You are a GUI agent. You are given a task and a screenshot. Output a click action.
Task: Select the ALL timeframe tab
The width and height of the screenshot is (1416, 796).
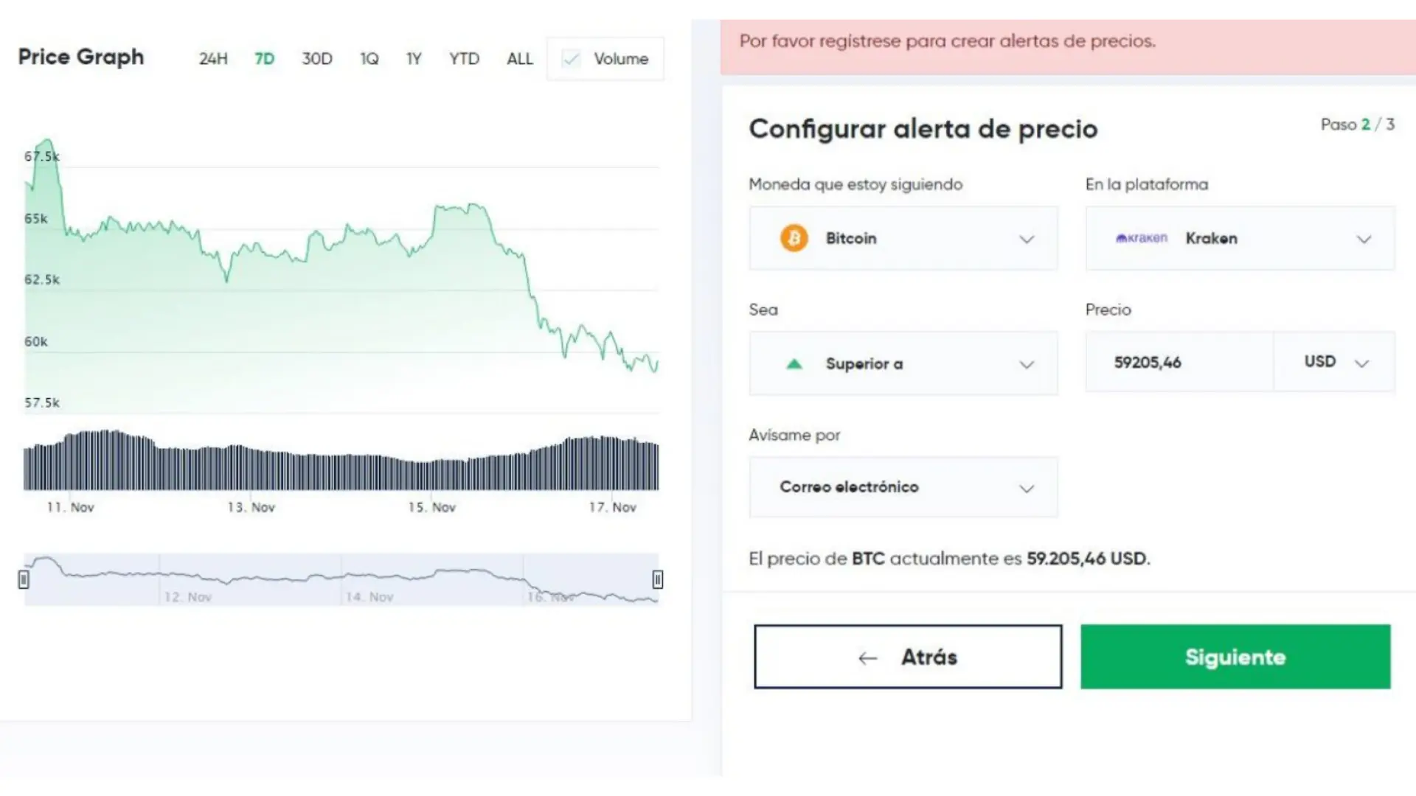pyautogui.click(x=520, y=58)
